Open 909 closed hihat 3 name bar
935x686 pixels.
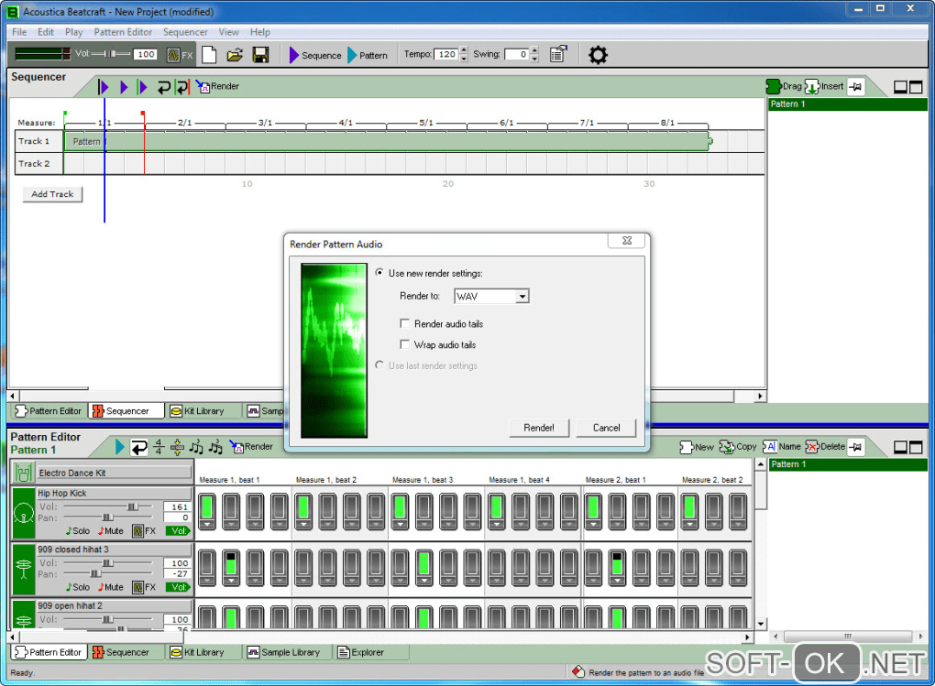pyautogui.click(x=114, y=550)
